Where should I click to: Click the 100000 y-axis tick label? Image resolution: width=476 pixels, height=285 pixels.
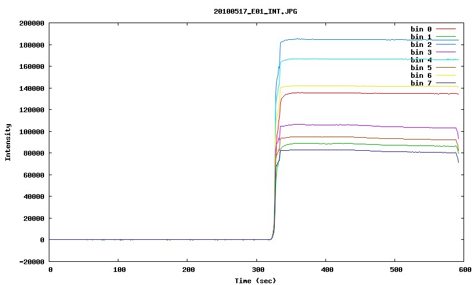tap(32, 132)
